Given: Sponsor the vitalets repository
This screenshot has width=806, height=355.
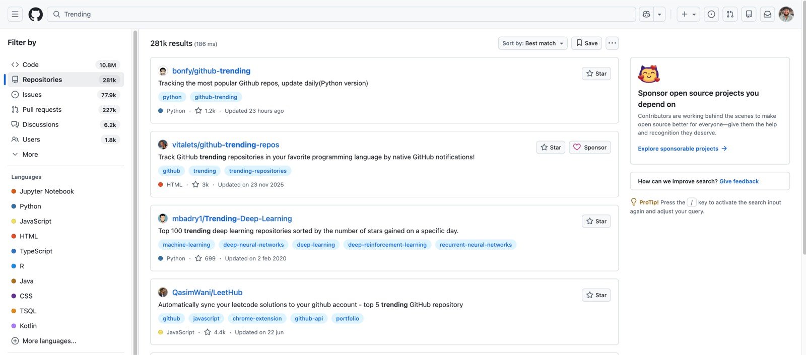Looking at the screenshot, I should [x=590, y=148].
